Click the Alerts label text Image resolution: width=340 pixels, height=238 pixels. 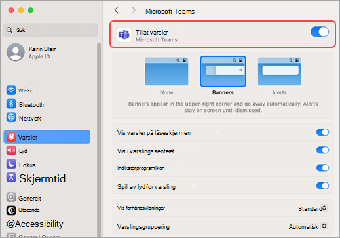tap(279, 92)
